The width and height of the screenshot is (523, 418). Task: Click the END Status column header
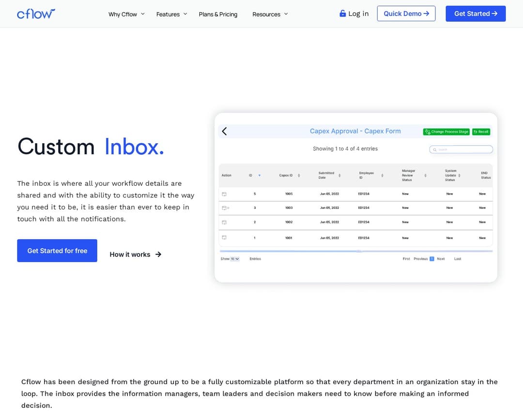[486, 175]
